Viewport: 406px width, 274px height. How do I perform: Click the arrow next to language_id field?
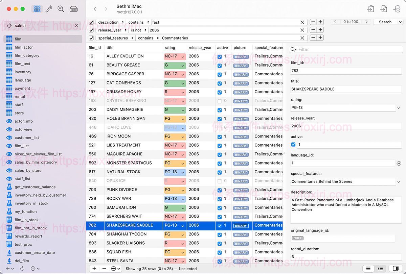point(399,164)
